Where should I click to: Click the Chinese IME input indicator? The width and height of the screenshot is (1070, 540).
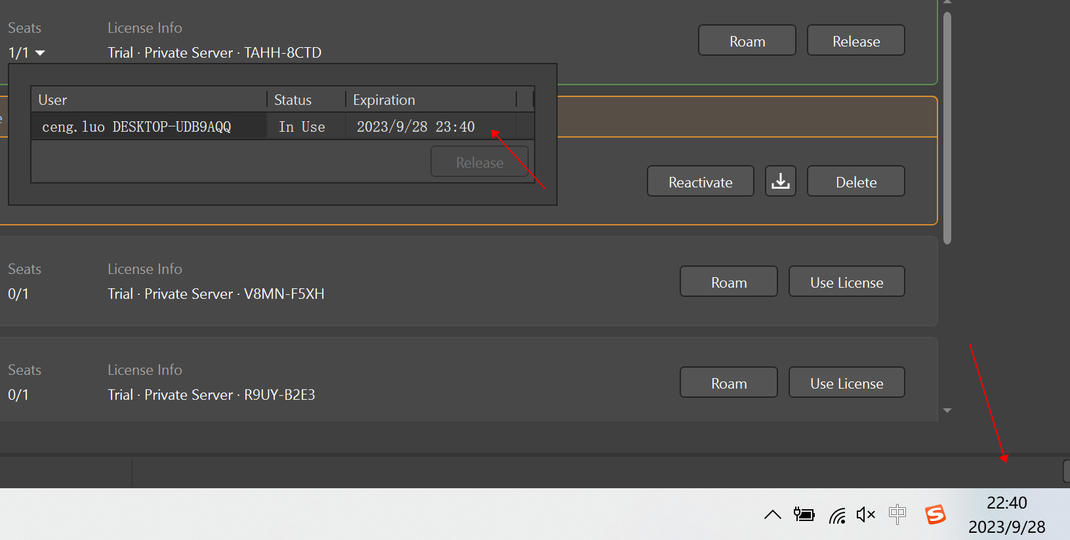coord(897,514)
